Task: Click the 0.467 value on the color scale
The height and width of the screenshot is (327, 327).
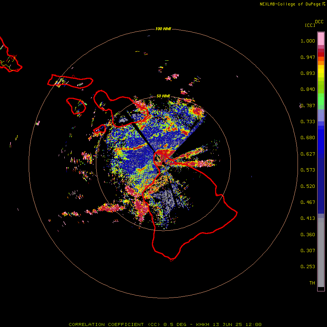Action: tap(308, 202)
